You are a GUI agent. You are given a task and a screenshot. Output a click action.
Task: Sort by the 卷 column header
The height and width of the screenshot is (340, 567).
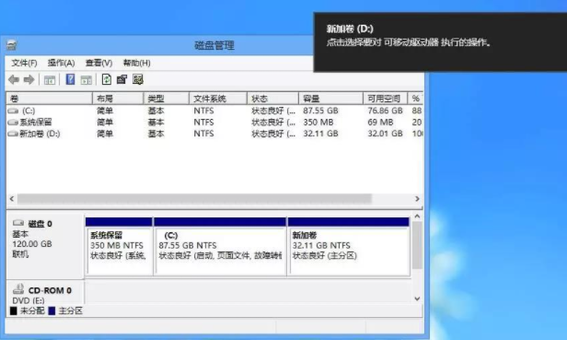(x=49, y=98)
